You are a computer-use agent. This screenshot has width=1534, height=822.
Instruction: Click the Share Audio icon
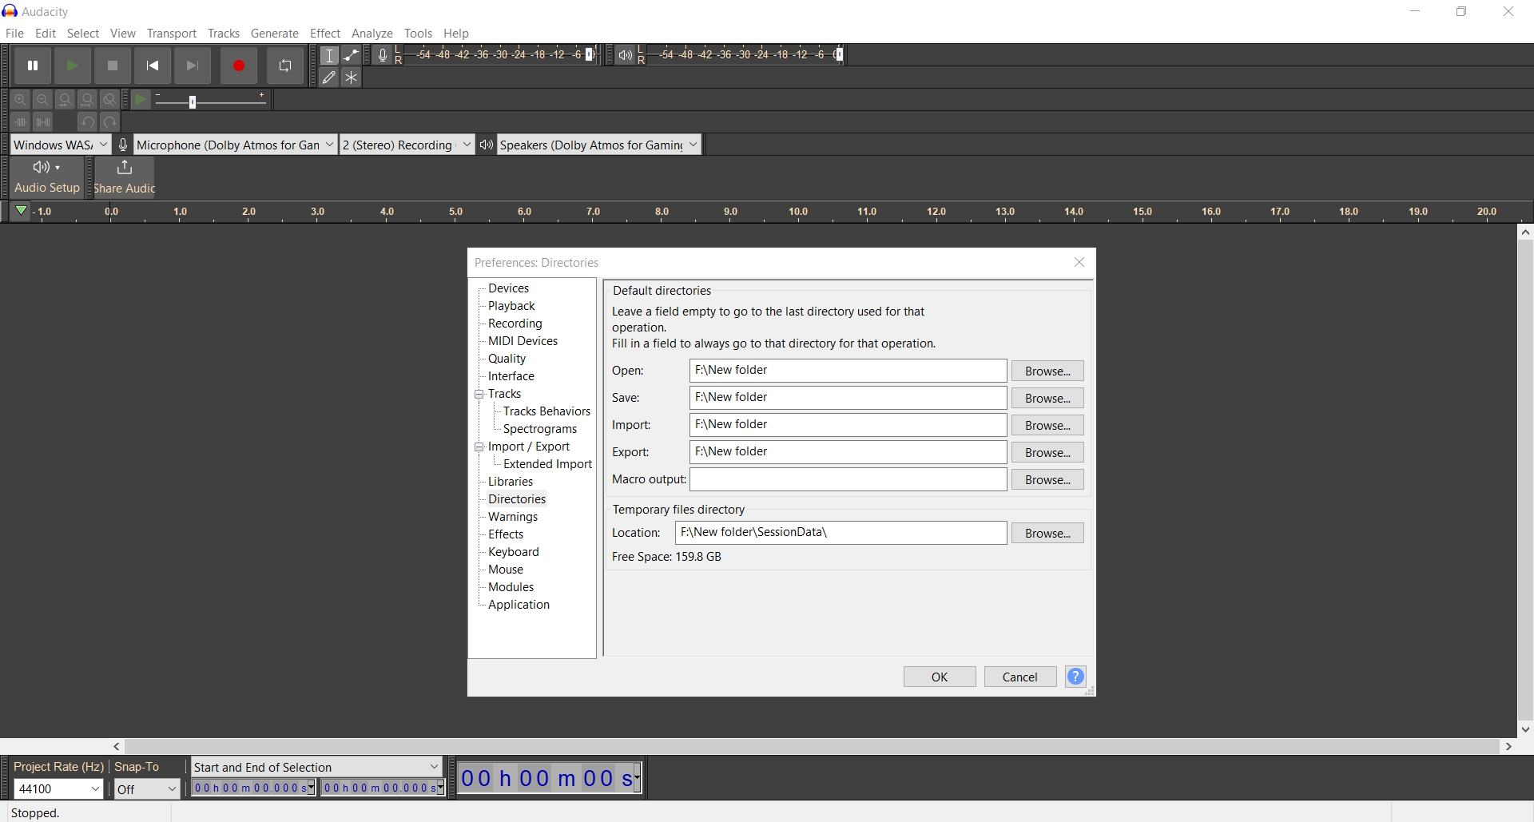click(x=124, y=177)
